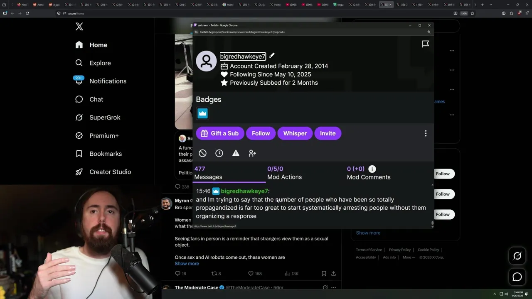Viewport: 532px width, 299px height.
Task: Open the new tab plus button
Action: (482, 5)
